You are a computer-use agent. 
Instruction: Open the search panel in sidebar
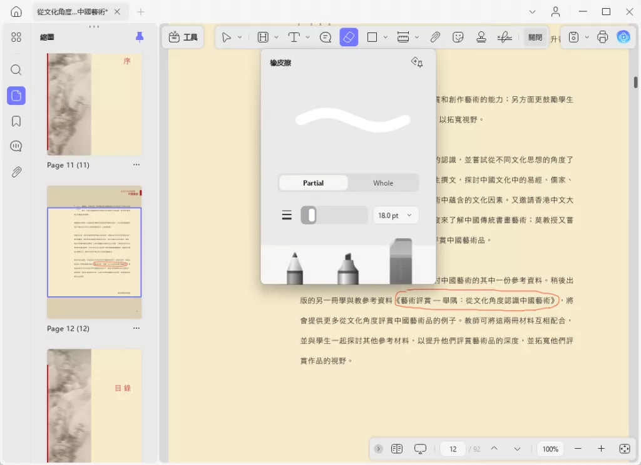click(x=16, y=70)
